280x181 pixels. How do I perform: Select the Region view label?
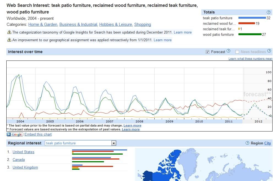coord(257,143)
